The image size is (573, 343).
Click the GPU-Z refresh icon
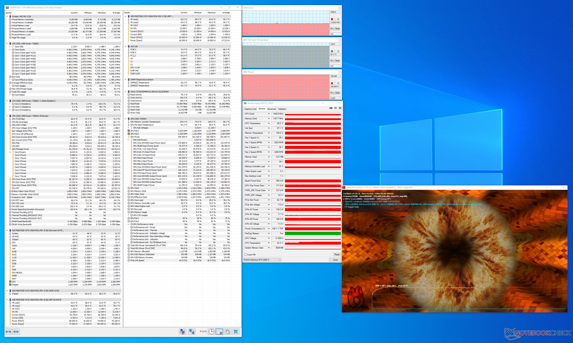click(335, 108)
